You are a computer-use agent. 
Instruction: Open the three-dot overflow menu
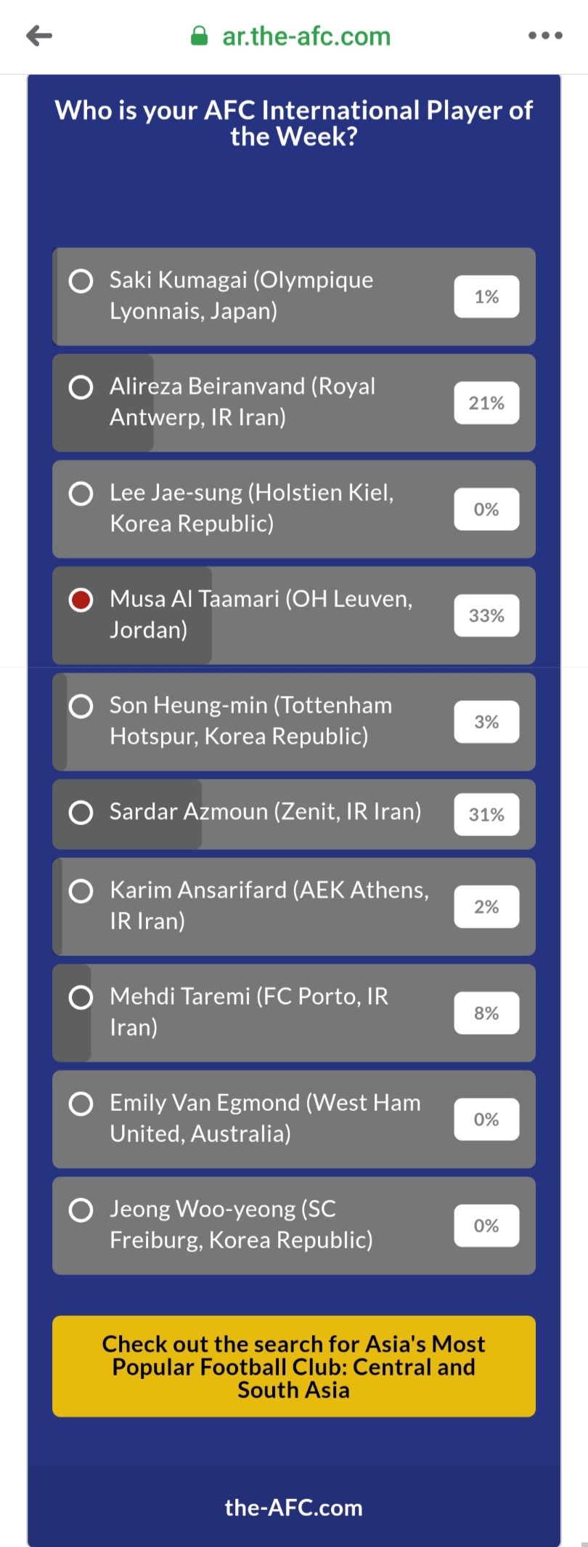(545, 36)
